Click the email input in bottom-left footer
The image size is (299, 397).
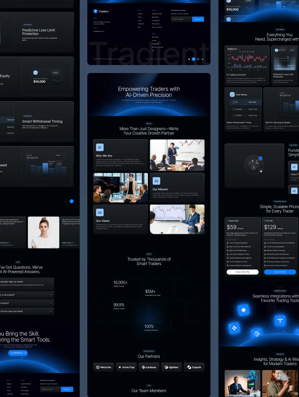click(x=51, y=389)
